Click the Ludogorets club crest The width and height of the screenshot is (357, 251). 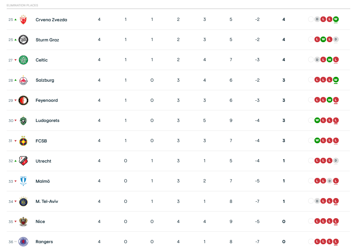pos(24,120)
